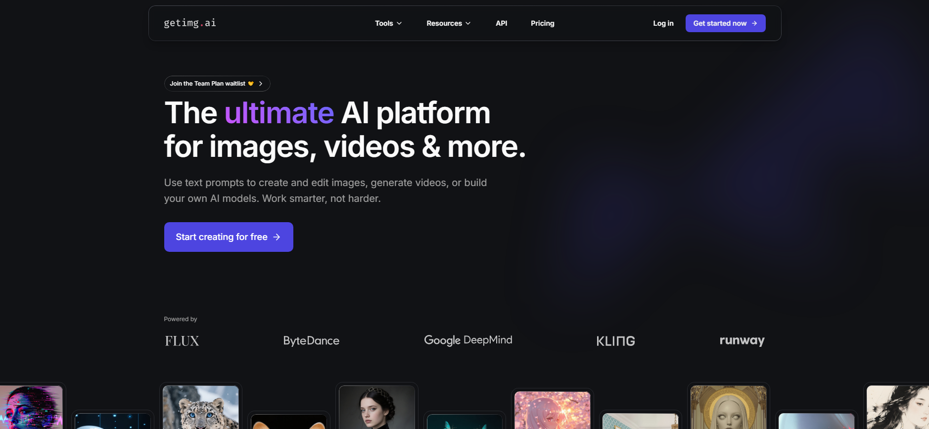
Task: Open the golden halo figure thumbnail
Action: click(729, 407)
